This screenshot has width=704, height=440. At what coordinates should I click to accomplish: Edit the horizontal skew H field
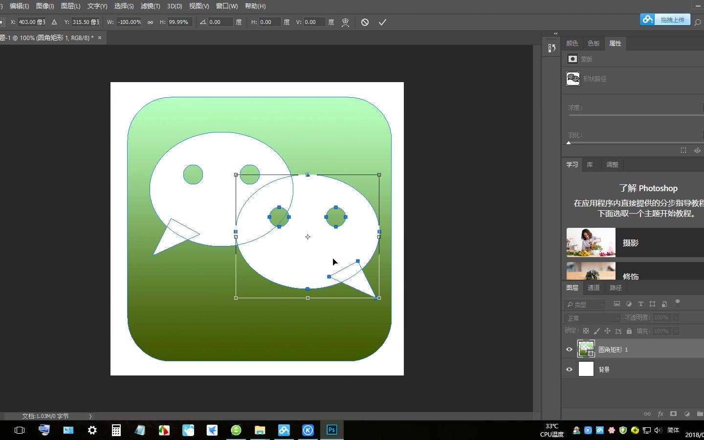click(x=270, y=22)
